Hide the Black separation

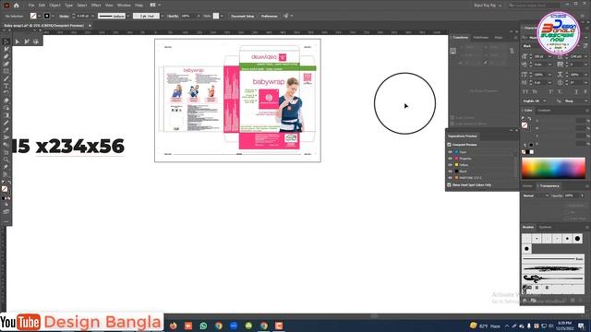450,172
